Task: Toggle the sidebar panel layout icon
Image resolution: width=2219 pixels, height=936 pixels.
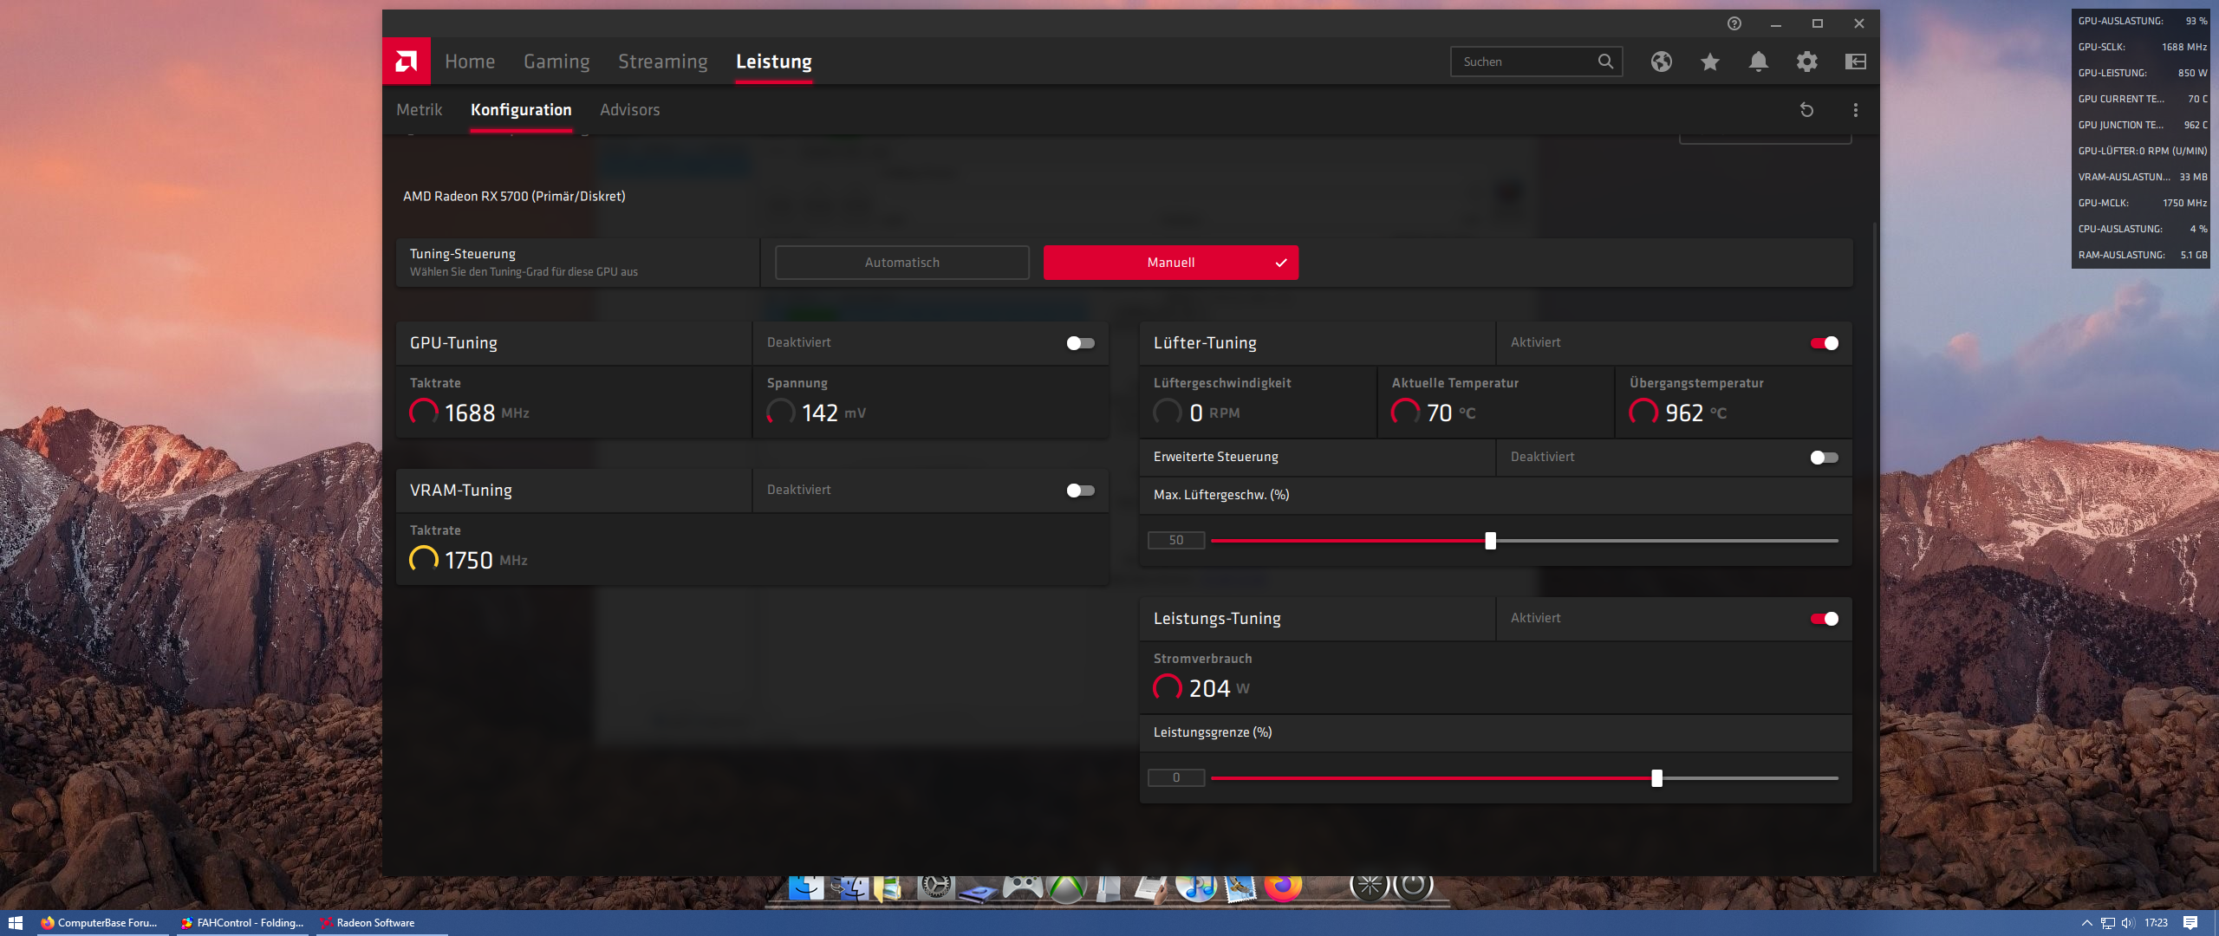Action: pos(1855,62)
